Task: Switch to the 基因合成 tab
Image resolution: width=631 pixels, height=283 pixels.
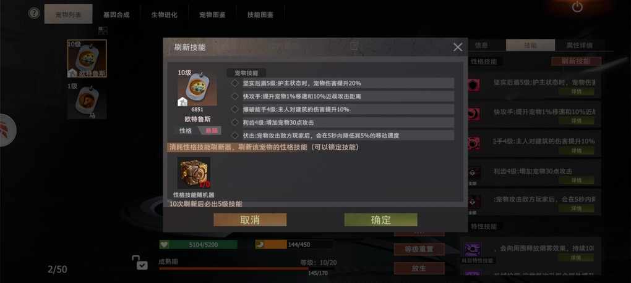Action: [x=116, y=14]
